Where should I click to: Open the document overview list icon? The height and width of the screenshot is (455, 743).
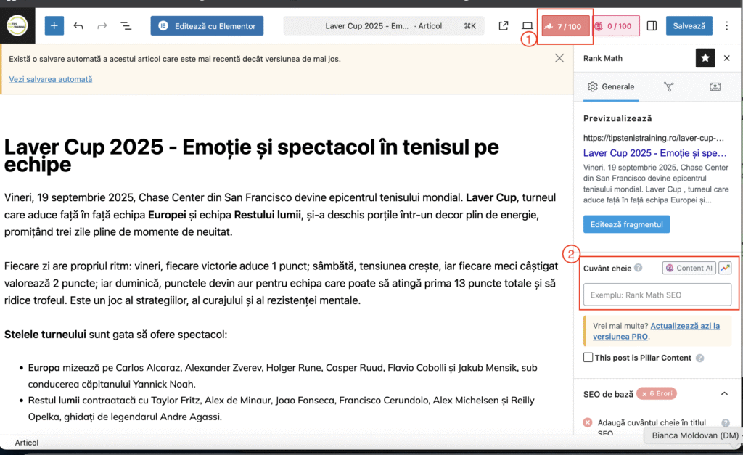coord(126,26)
